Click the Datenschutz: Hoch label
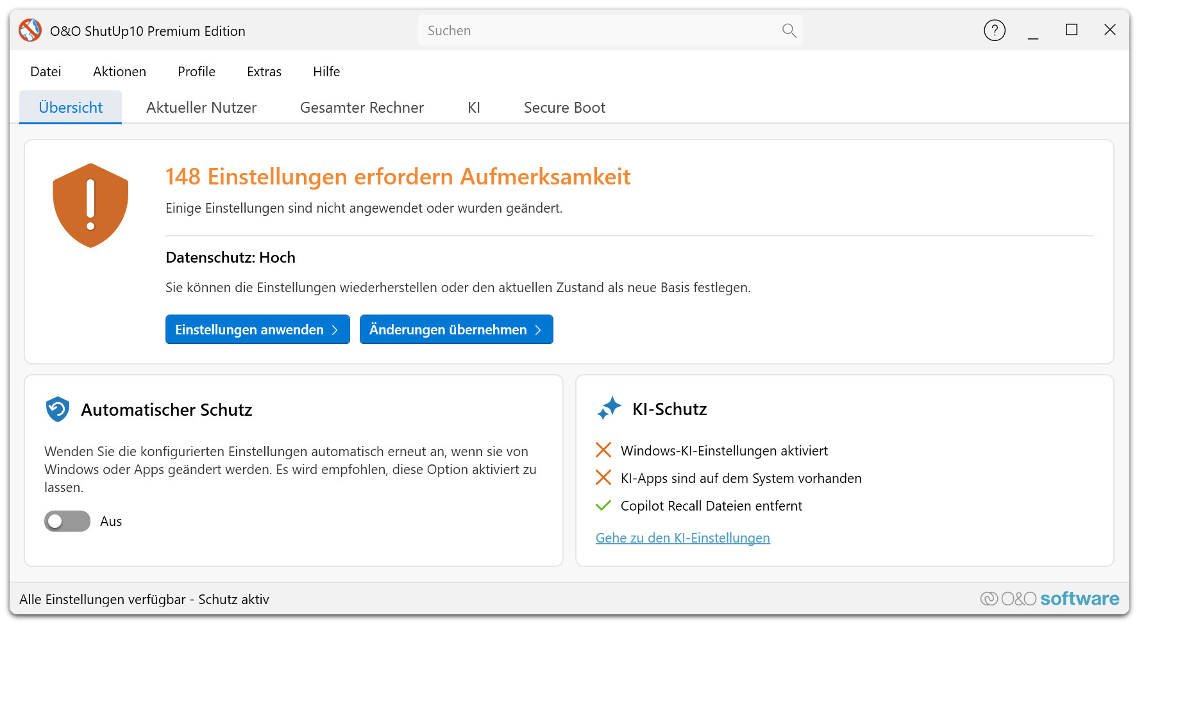1196x704 pixels. pyautogui.click(x=230, y=258)
